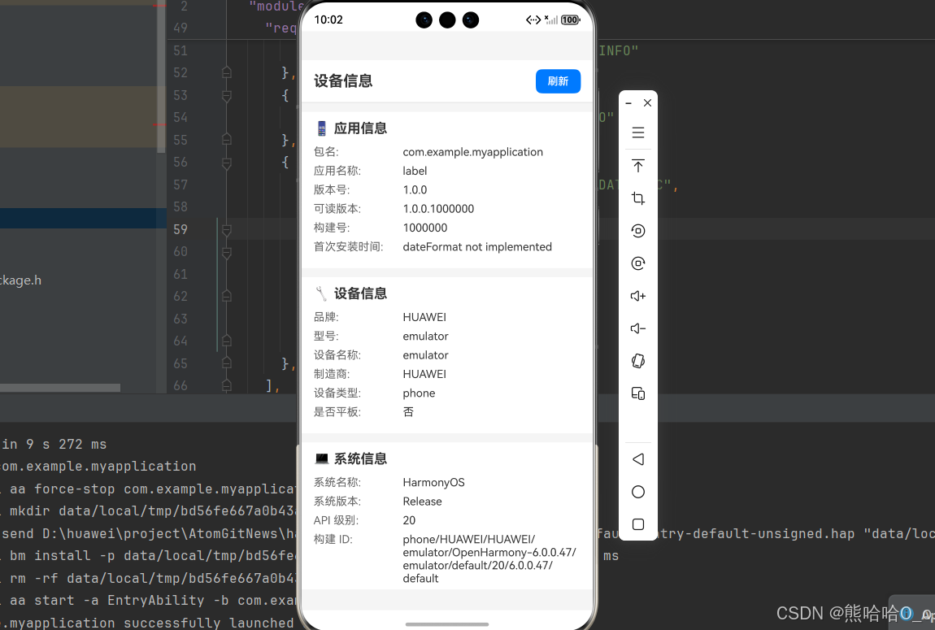Click the package name com.example.myapplication value

point(473,152)
